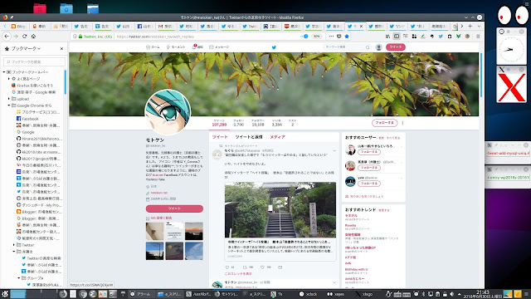Open the Firefox home page icon
The image size is (531, 299).
[33, 37]
